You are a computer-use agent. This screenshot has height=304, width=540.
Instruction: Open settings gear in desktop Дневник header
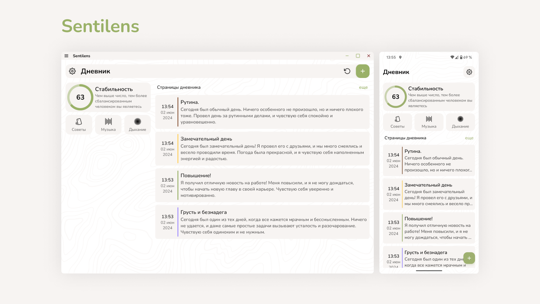click(x=72, y=71)
